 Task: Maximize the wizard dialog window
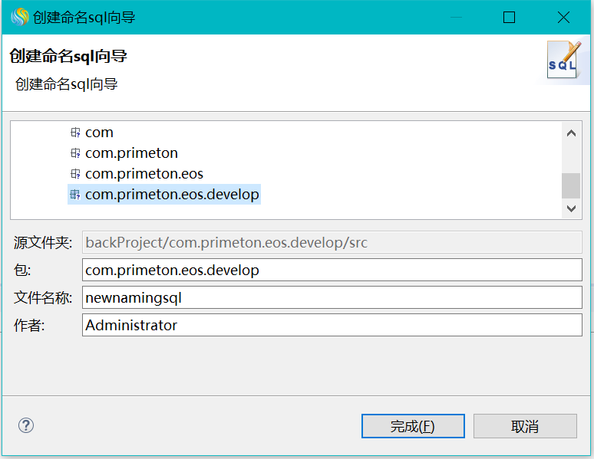pyautogui.click(x=509, y=18)
